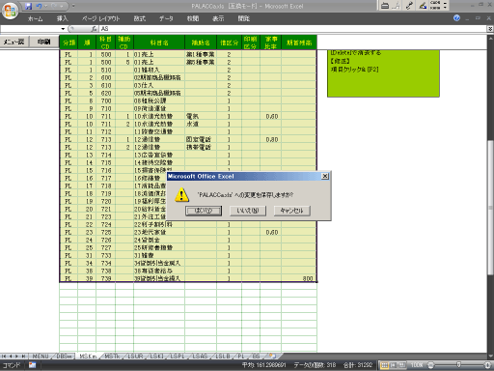Click the macro record icon in status bar
Viewport: 494px width, 371px height.
pos(33,365)
